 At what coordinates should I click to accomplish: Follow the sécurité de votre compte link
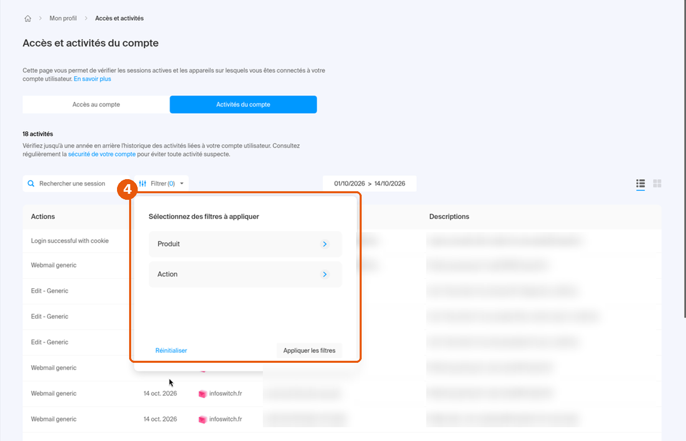pyautogui.click(x=102, y=154)
